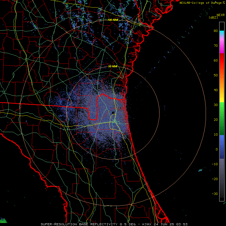Click the 40 dBZ scale value
The image size is (226, 226).
click(216, 90)
